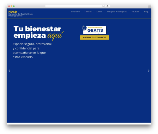Screen dimensions: 158x134
Task: Click the Psicólogo clínico tagline
Action: (15, 16)
